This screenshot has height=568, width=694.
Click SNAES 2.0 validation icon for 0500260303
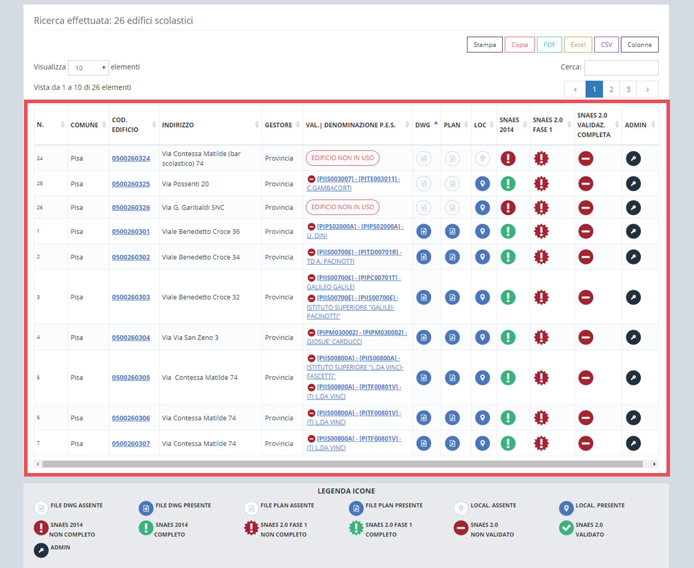click(586, 297)
